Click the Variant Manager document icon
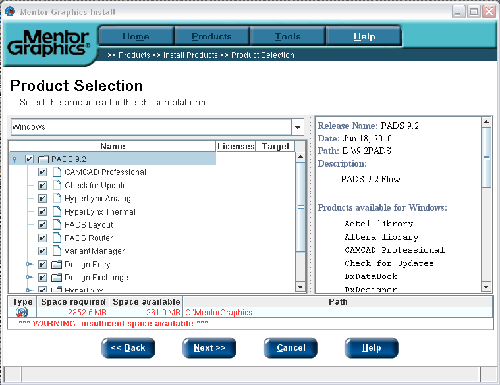500x385 pixels. click(57, 251)
